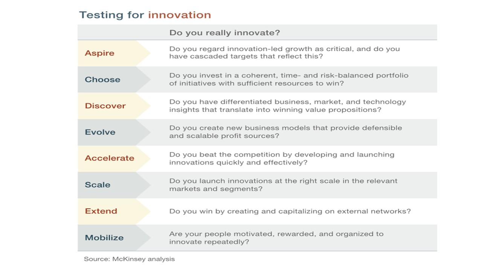Click the beat the competition question
Viewport: 482px width, 271px height.
pyautogui.click(x=282, y=158)
